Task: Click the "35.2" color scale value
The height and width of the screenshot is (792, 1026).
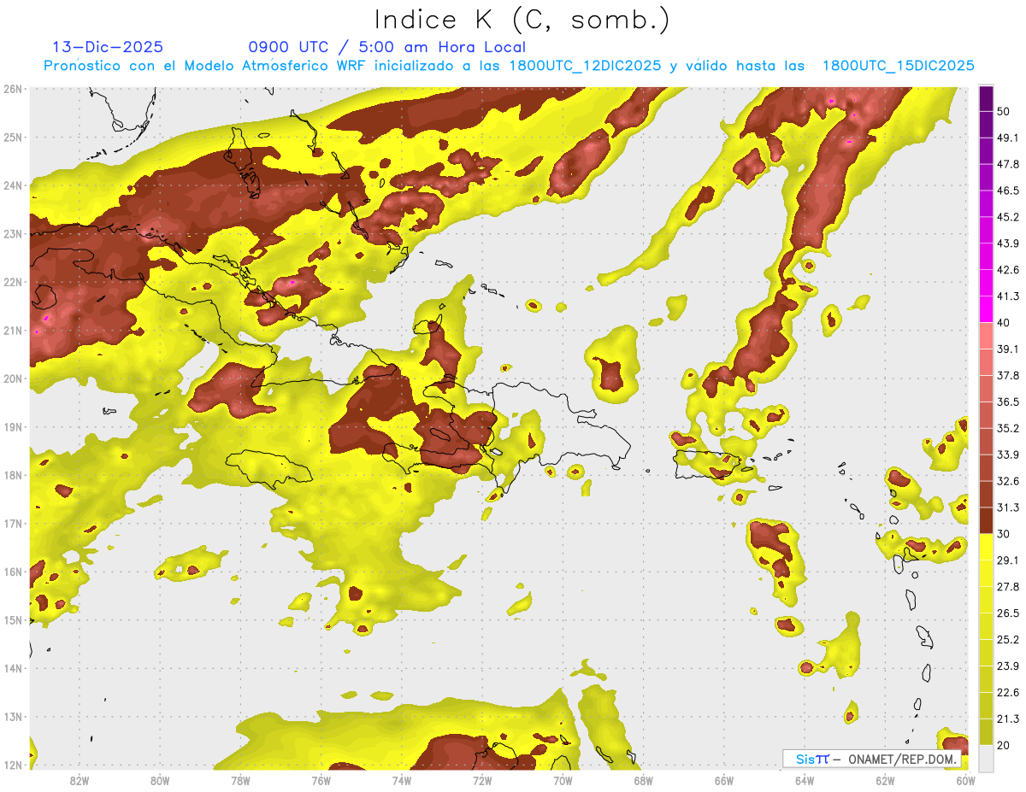Action: [x=1008, y=428]
